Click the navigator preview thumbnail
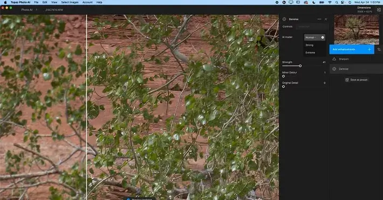Screen dimensions: 383x200 pos(357,30)
